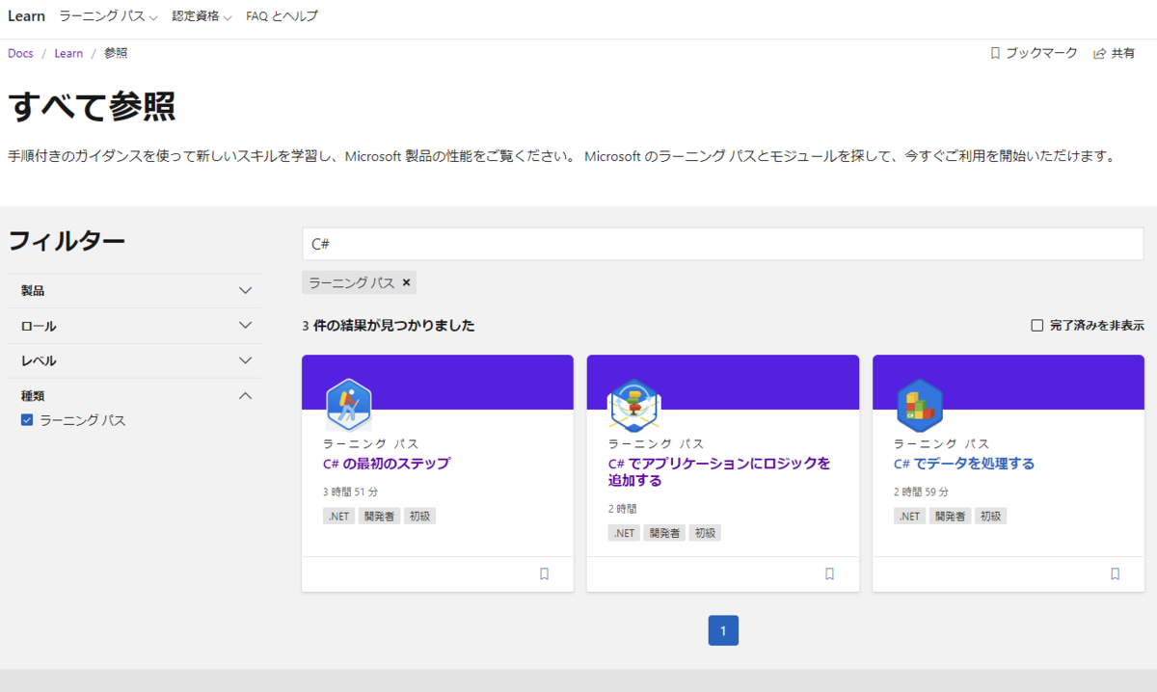Screen dimensions: 1157x692
Task: Click 初級 tag on C# でデータを処理する card
Action: (990, 517)
